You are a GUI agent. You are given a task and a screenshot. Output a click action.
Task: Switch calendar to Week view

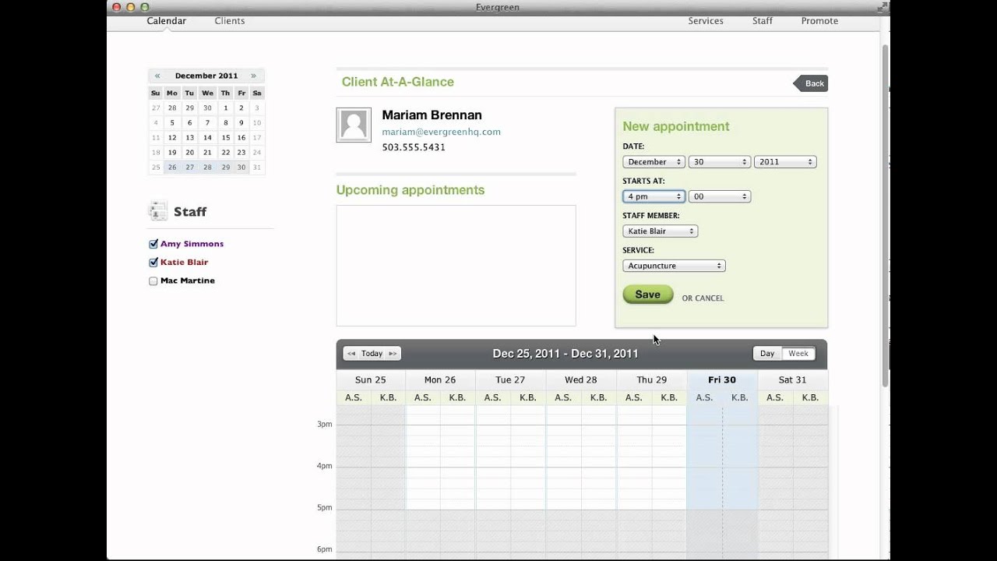tap(798, 354)
